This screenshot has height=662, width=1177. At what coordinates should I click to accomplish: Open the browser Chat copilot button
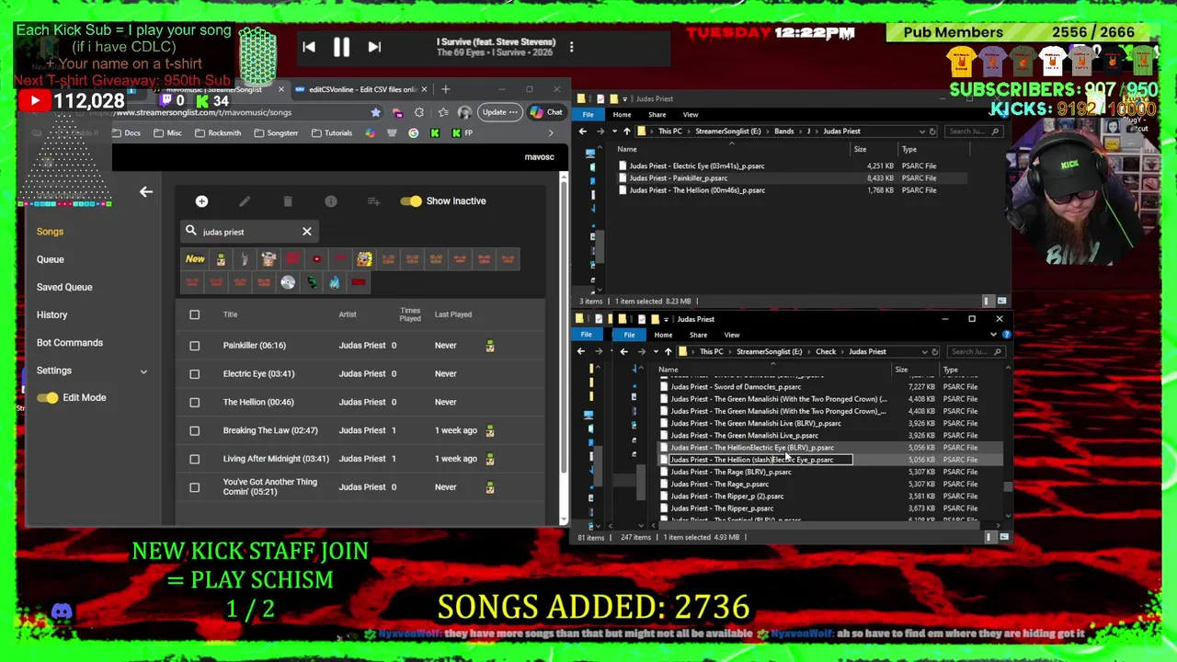[547, 112]
